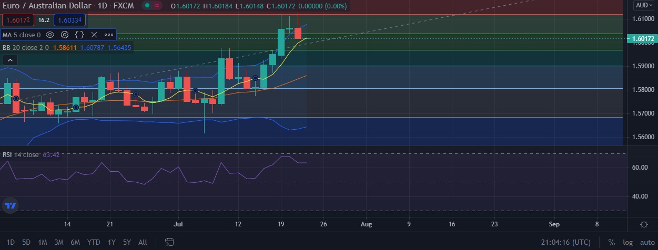Image resolution: width=658 pixels, height=250 pixels.
Task: Click the MA 5 close 0 label
Action: pyautogui.click(x=22, y=35)
